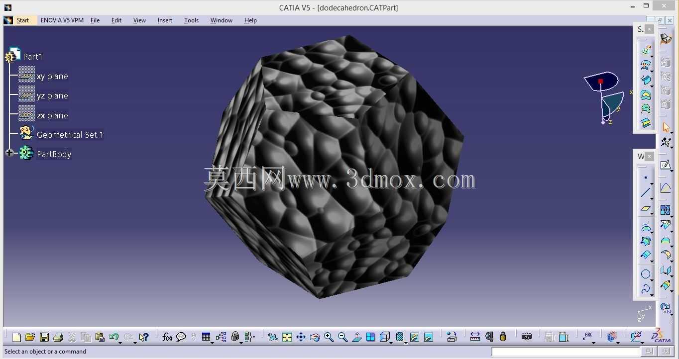
Task: Select Part1 in the specification tree
Action: pyautogui.click(x=33, y=57)
